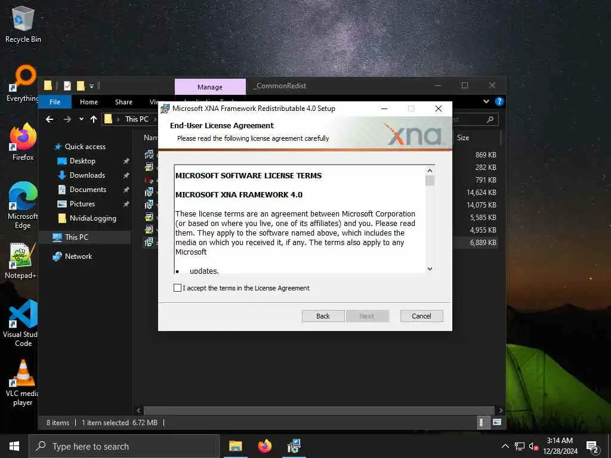The height and width of the screenshot is (458, 611).
Task: Click the installer icon in setup title bar
Action: 165,109
